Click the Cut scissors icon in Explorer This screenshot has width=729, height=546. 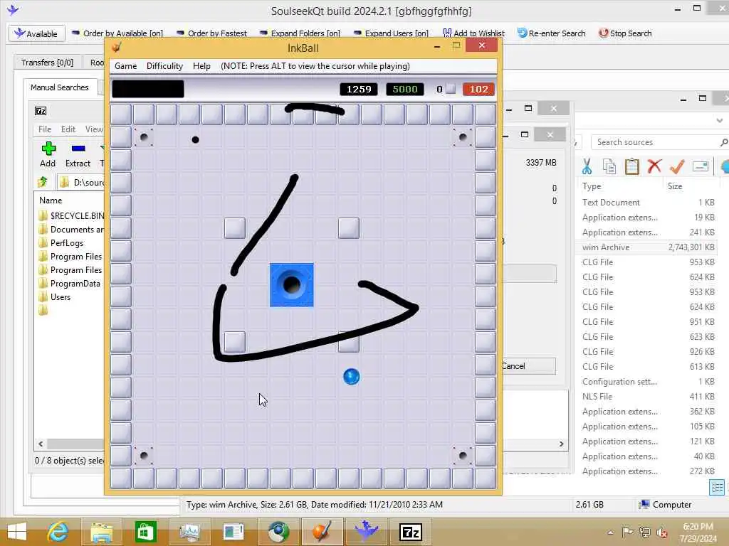point(587,166)
